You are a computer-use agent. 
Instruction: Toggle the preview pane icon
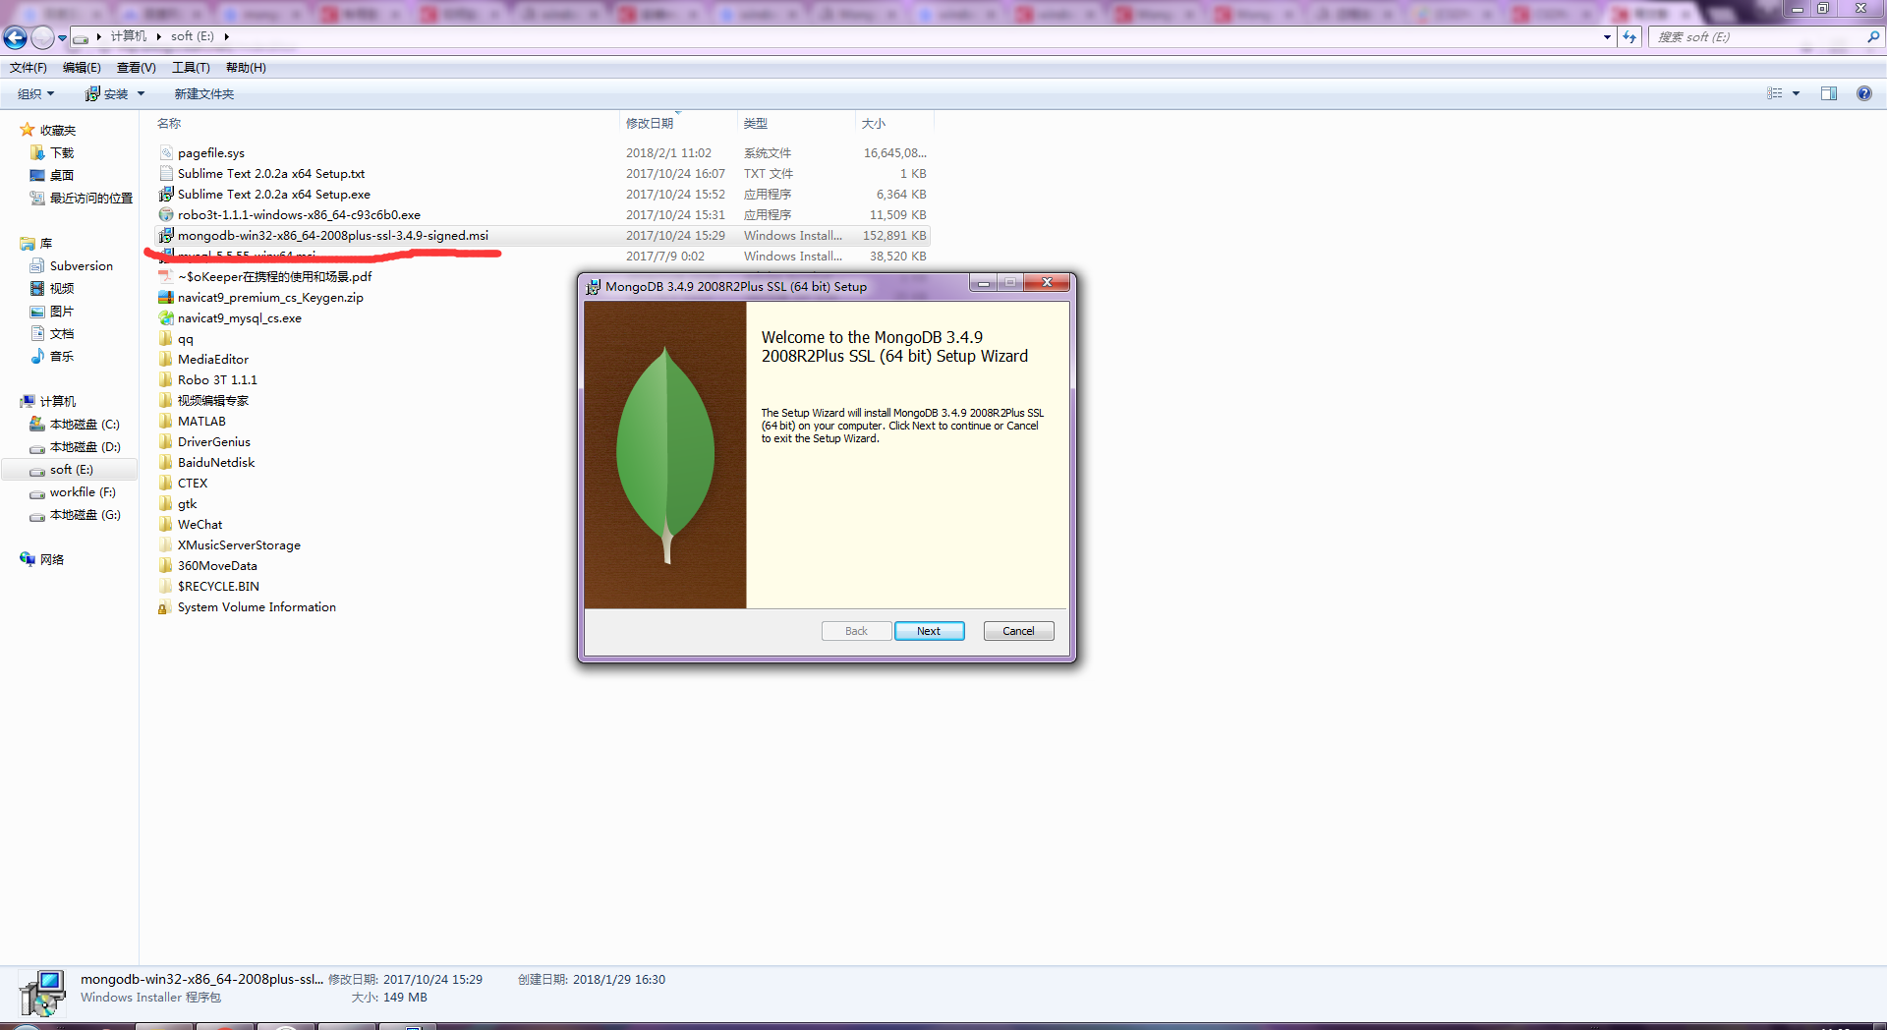coord(1829,93)
